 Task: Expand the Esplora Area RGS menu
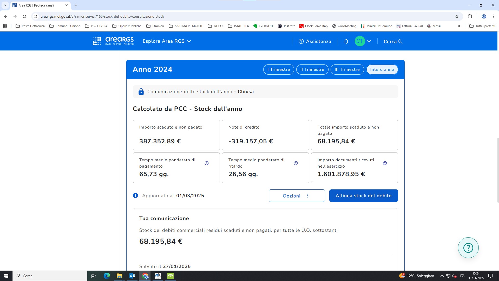[x=167, y=41]
